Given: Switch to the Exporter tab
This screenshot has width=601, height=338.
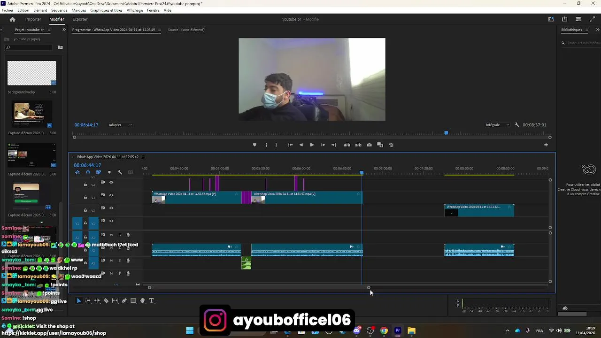Looking at the screenshot, I should [x=80, y=19].
